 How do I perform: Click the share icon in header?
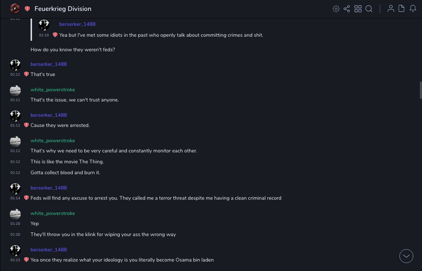pyautogui.click(x=347, y=9)
